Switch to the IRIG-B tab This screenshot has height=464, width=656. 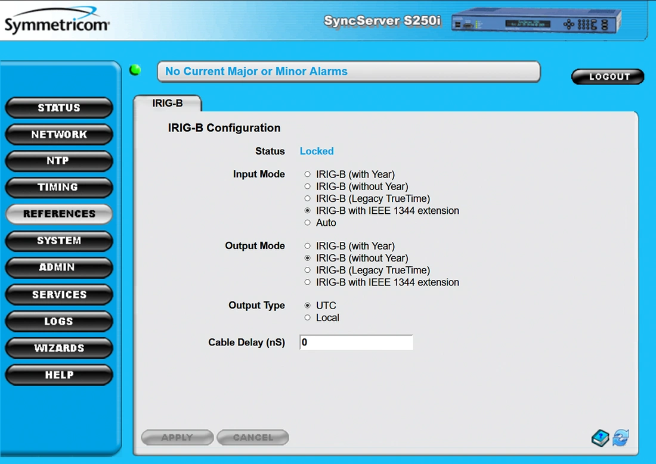click(168, 103)
